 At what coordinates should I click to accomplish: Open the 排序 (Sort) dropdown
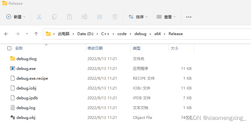coord(138,17)
